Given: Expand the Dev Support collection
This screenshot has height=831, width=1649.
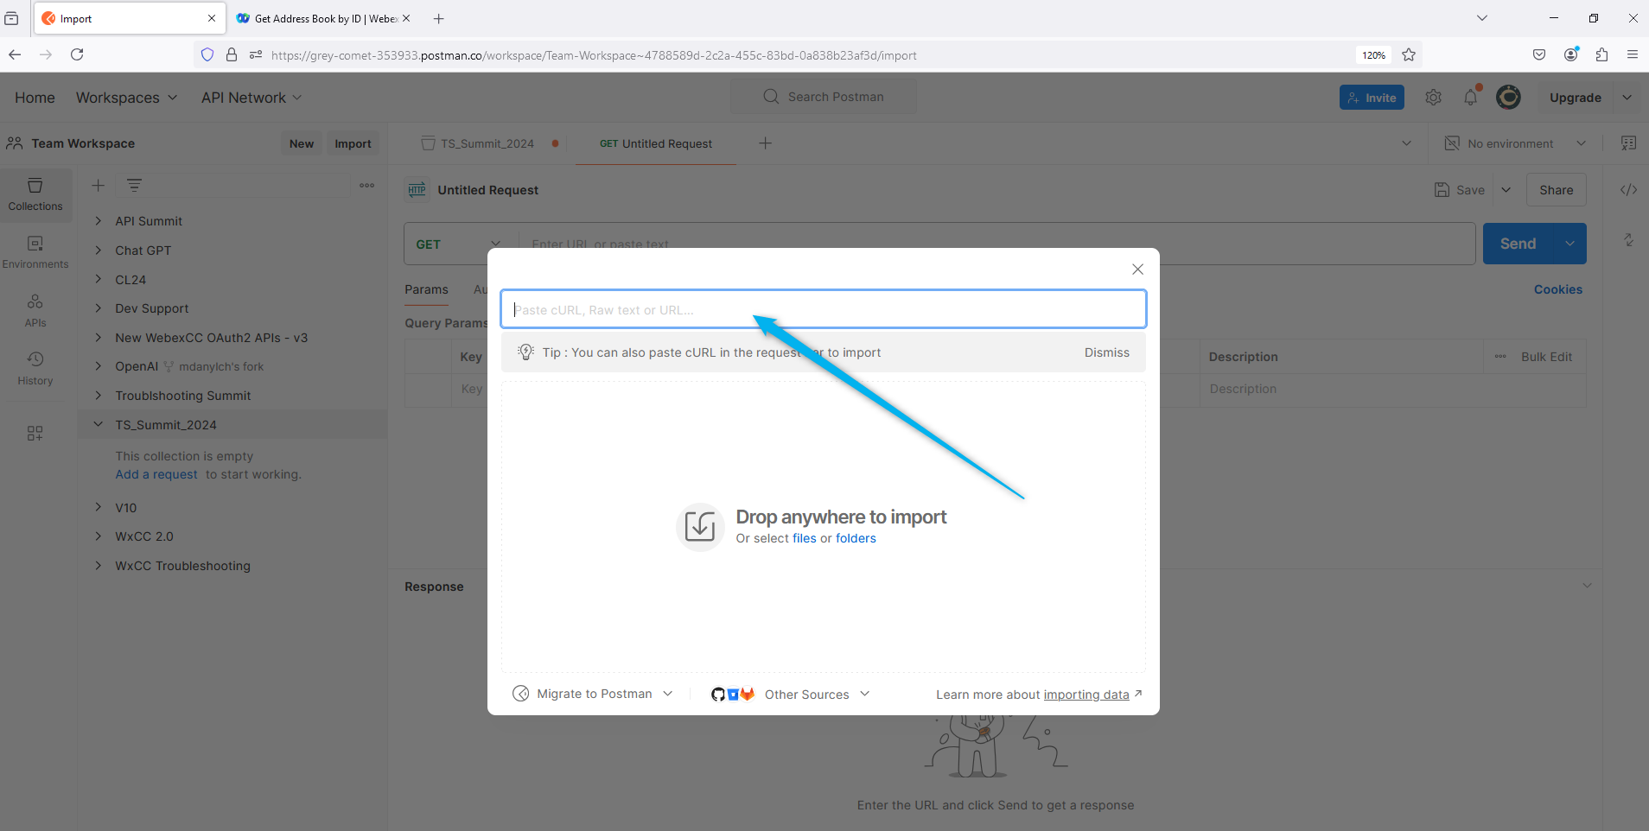Looking at the screenshot, I should [99, 308].
